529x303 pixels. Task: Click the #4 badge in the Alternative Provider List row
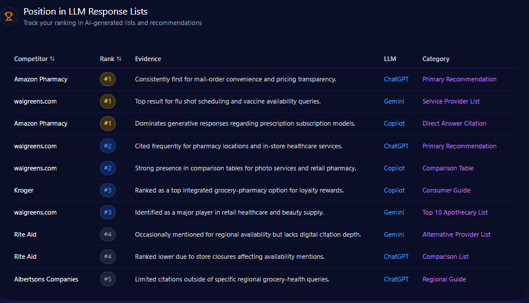[x=108, y=234]
